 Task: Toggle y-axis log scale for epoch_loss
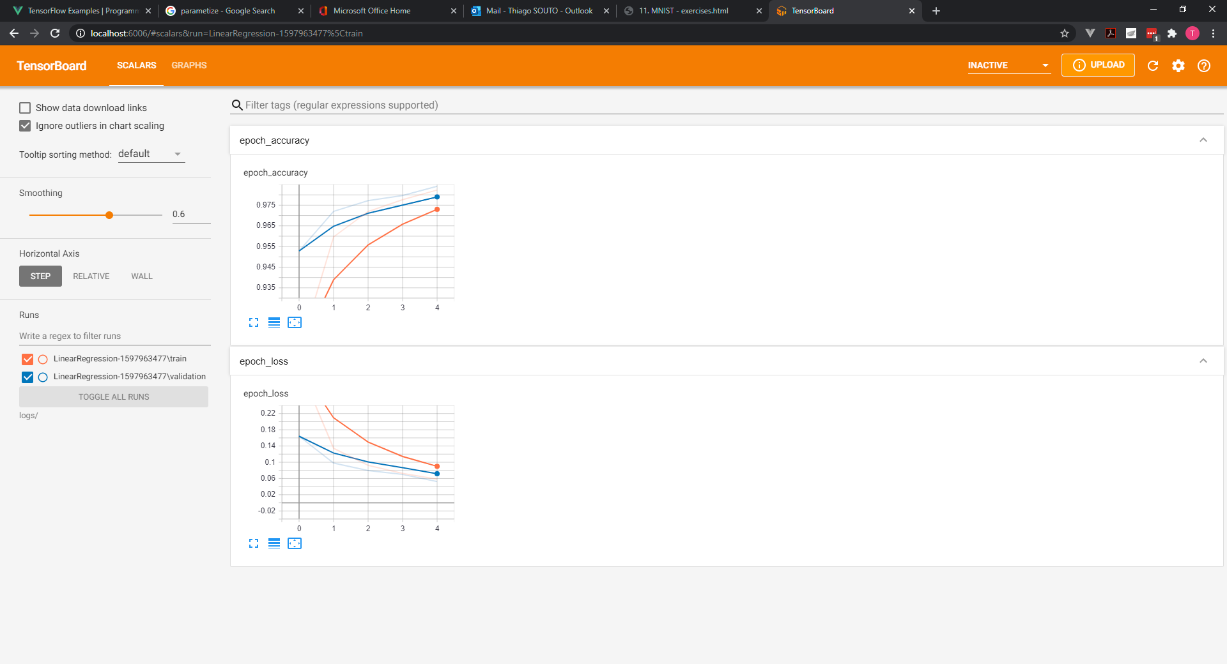point(274,543)
